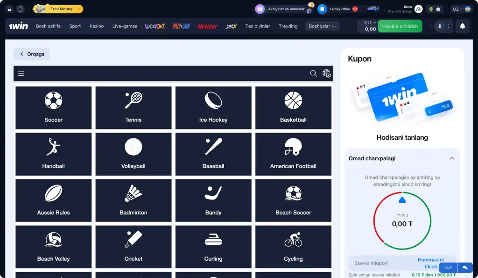Open Aksiyalar va bonuslar promotions
This screenshot has width=478, height=278.
(x=284, y=9)
